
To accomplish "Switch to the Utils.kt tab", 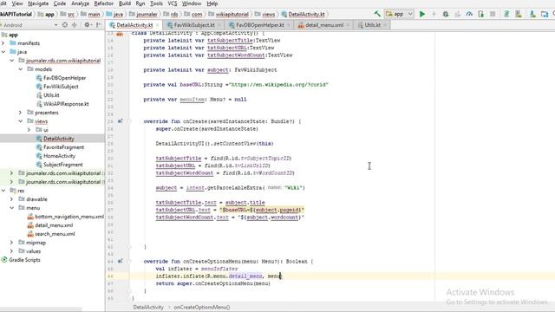I will pyautogui.click(x=372, y=25).
